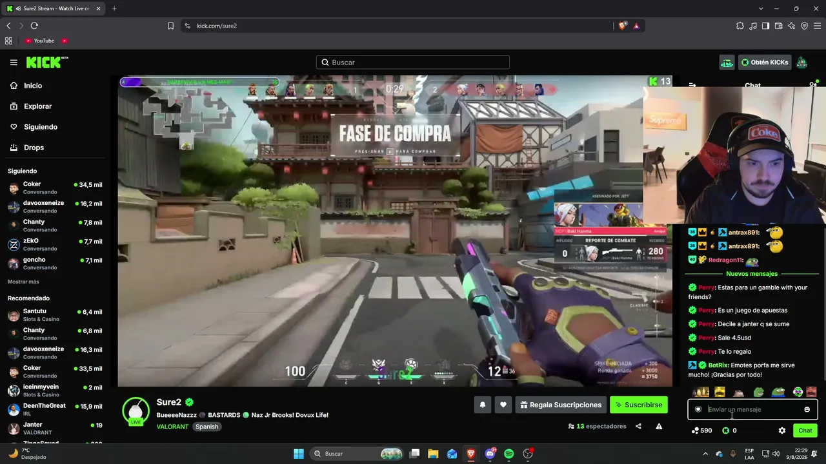Open the YouTube bookmark
The width and height of the screenshot is (826, 464).
[x=39, y=41]
